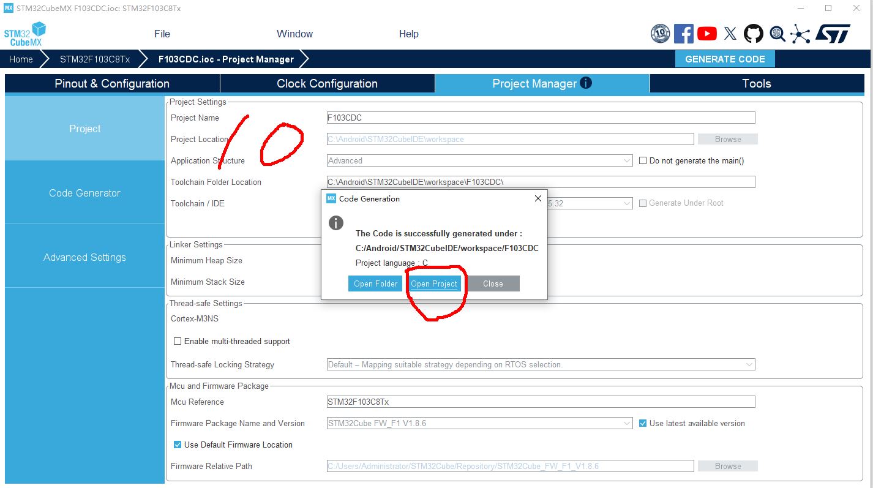Click the GENERATE CODE button
873x488 pixels.
pyautogui.click(x=725, y=59)
